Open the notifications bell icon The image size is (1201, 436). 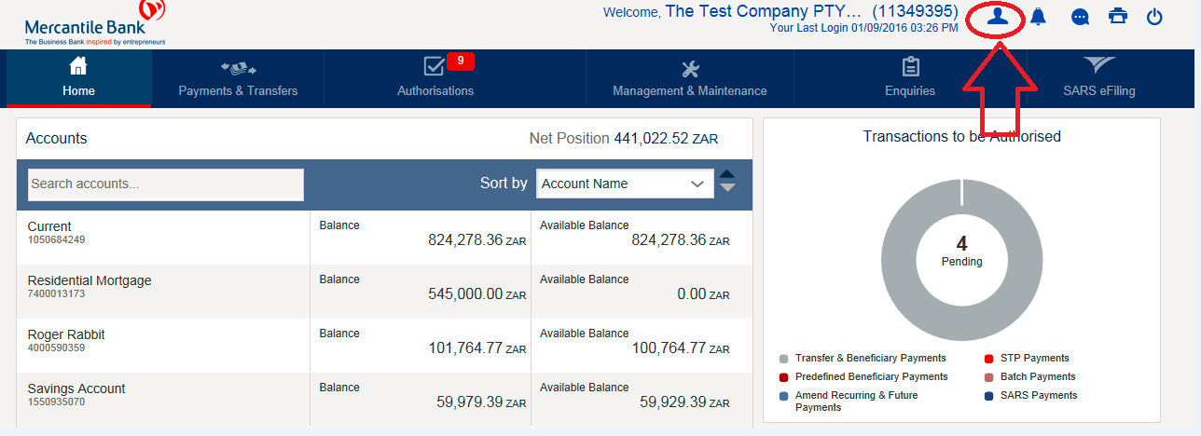pyautogui.click(x=1038, y=17)
